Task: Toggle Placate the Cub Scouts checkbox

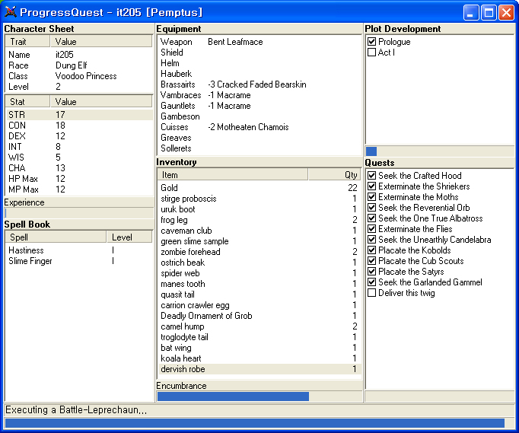Action: tap(371, 261)
